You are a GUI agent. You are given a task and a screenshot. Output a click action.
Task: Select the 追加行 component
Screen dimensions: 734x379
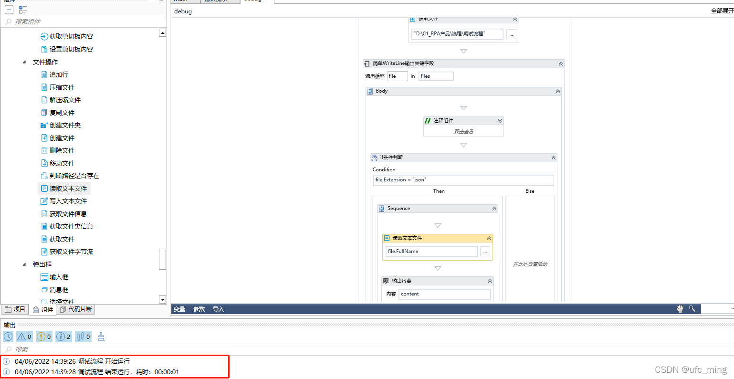(x=54, y=74)
